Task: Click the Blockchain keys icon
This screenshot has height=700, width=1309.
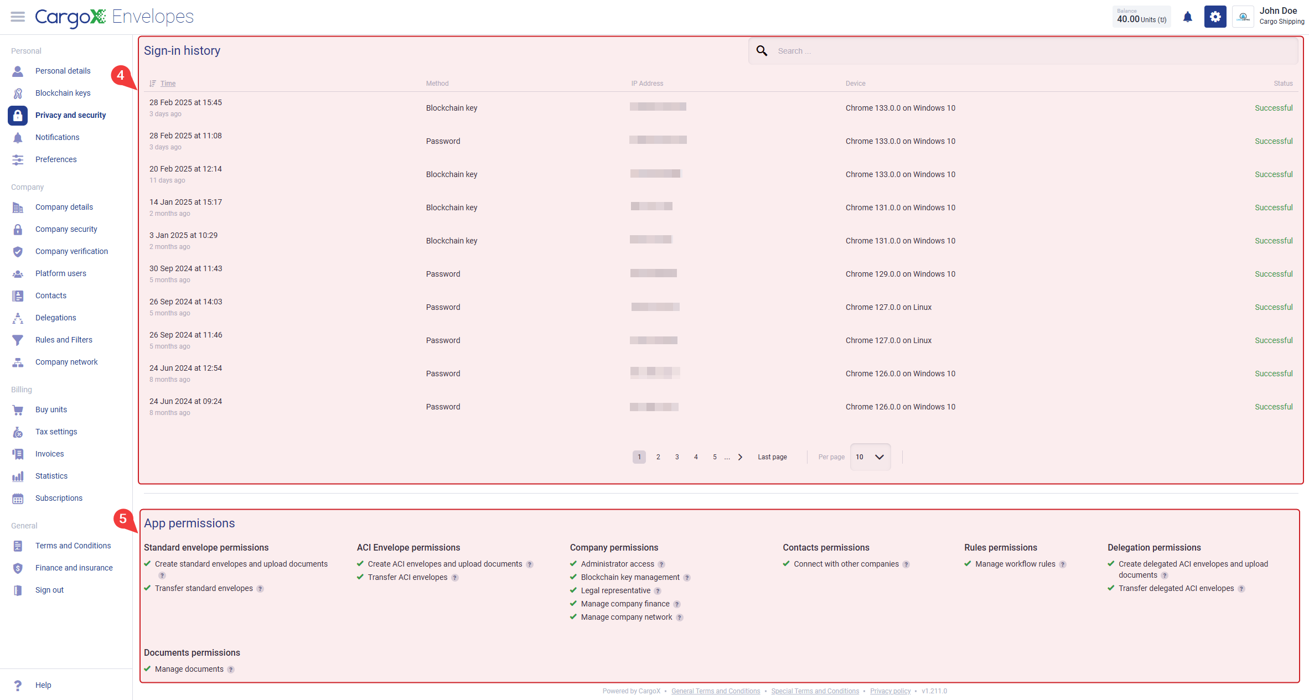Action: pyautogui.click(x=18, y=93)
